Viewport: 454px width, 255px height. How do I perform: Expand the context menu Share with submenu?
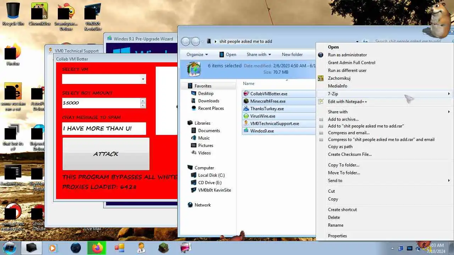[x=384, y=112]
